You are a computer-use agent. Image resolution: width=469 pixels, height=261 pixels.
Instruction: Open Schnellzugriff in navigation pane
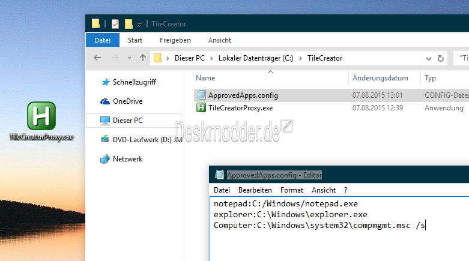[x=135, y=82]
